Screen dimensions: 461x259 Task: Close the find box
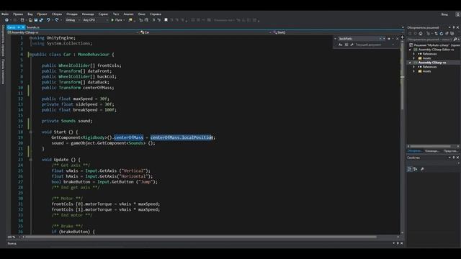click(x=398, y=39)
